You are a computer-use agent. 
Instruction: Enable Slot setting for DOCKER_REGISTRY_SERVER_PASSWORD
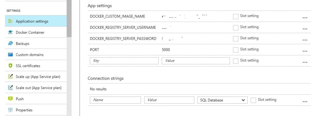(236, 39)
